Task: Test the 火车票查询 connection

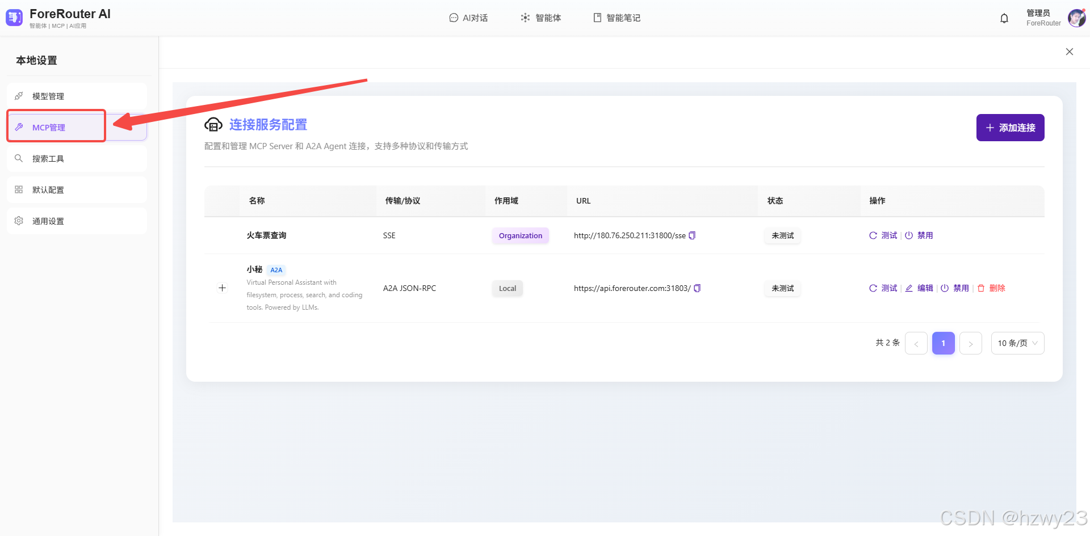Action: (x=883, y=235)
